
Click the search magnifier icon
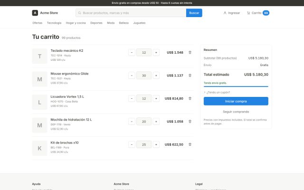click(79, 13)
